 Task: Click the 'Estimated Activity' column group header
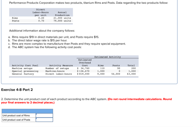coord(108,57)
